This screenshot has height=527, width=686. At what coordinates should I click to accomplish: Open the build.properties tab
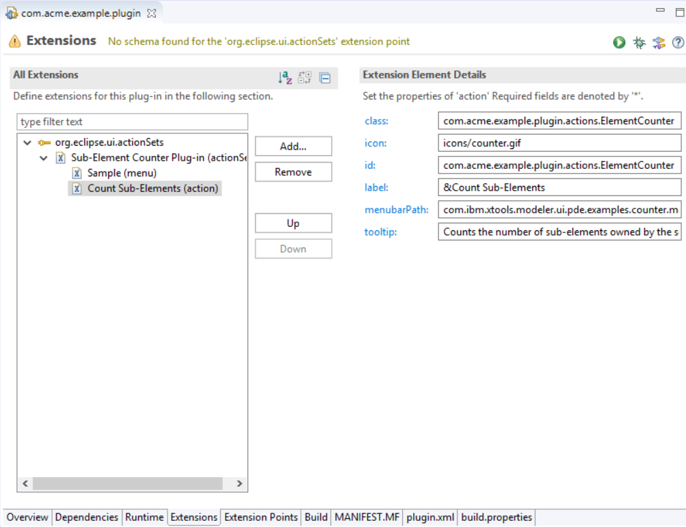tap(497, 517)
